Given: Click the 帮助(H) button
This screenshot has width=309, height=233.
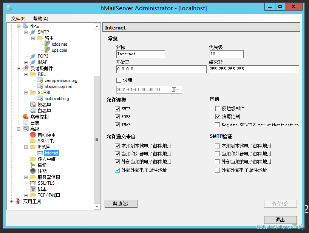Looking at the screenshot, I should click(x=121, y=204).
